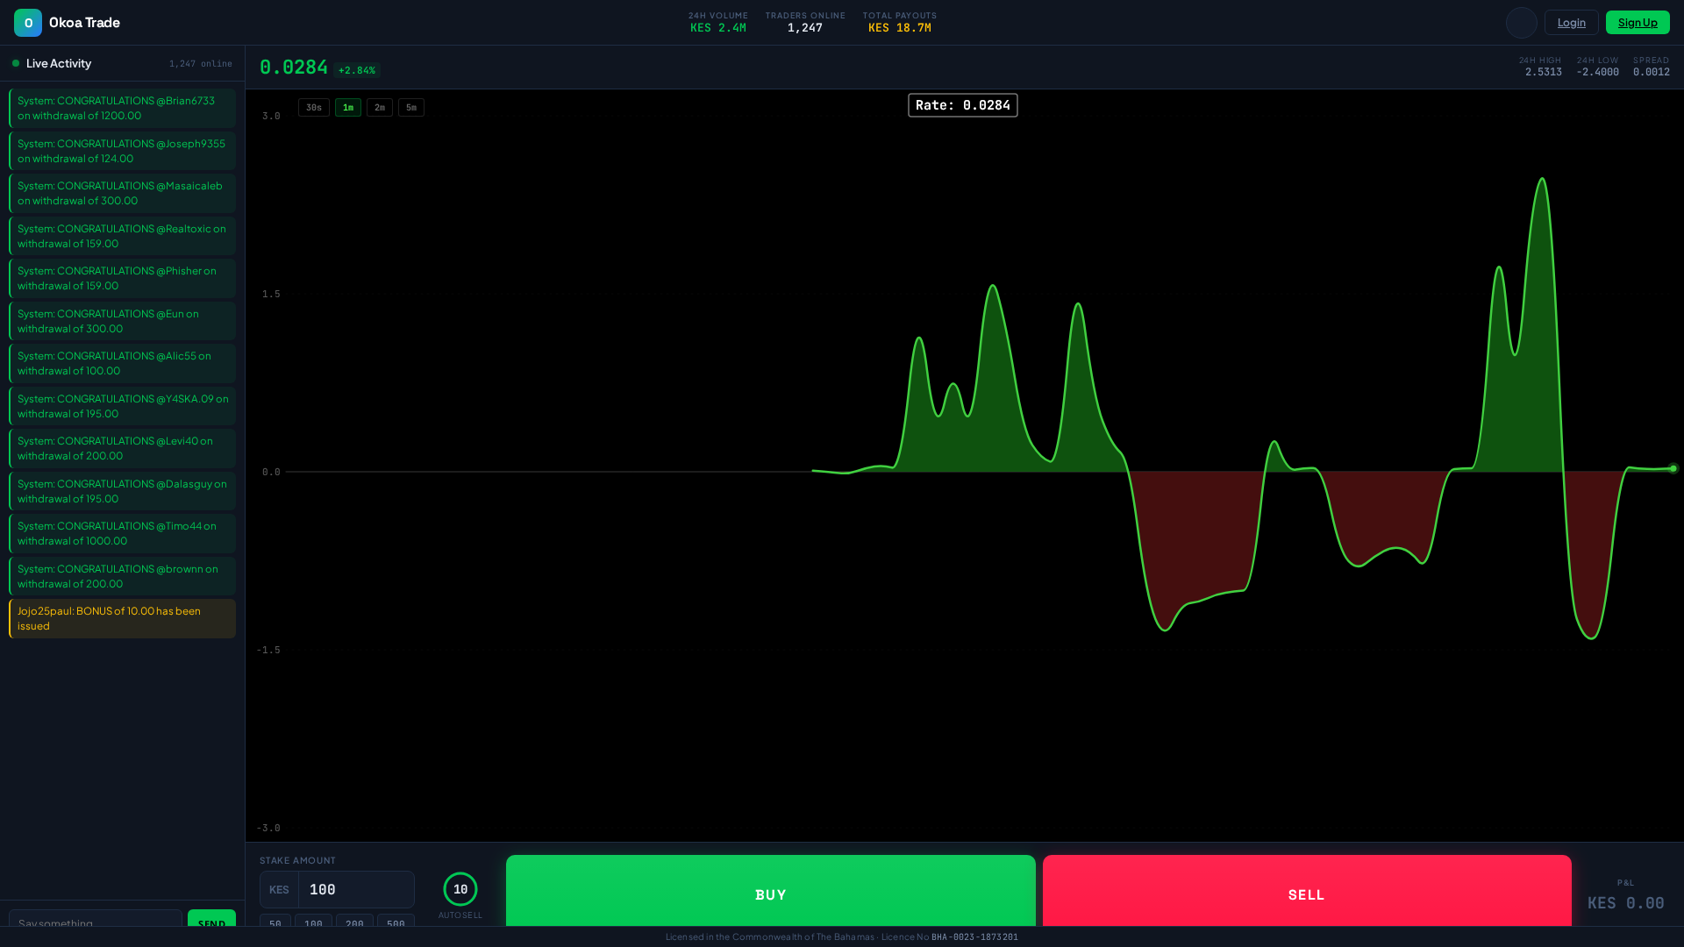Choose the 200 stake preset
The image size is (1684, 947).
tap(354, 920)
